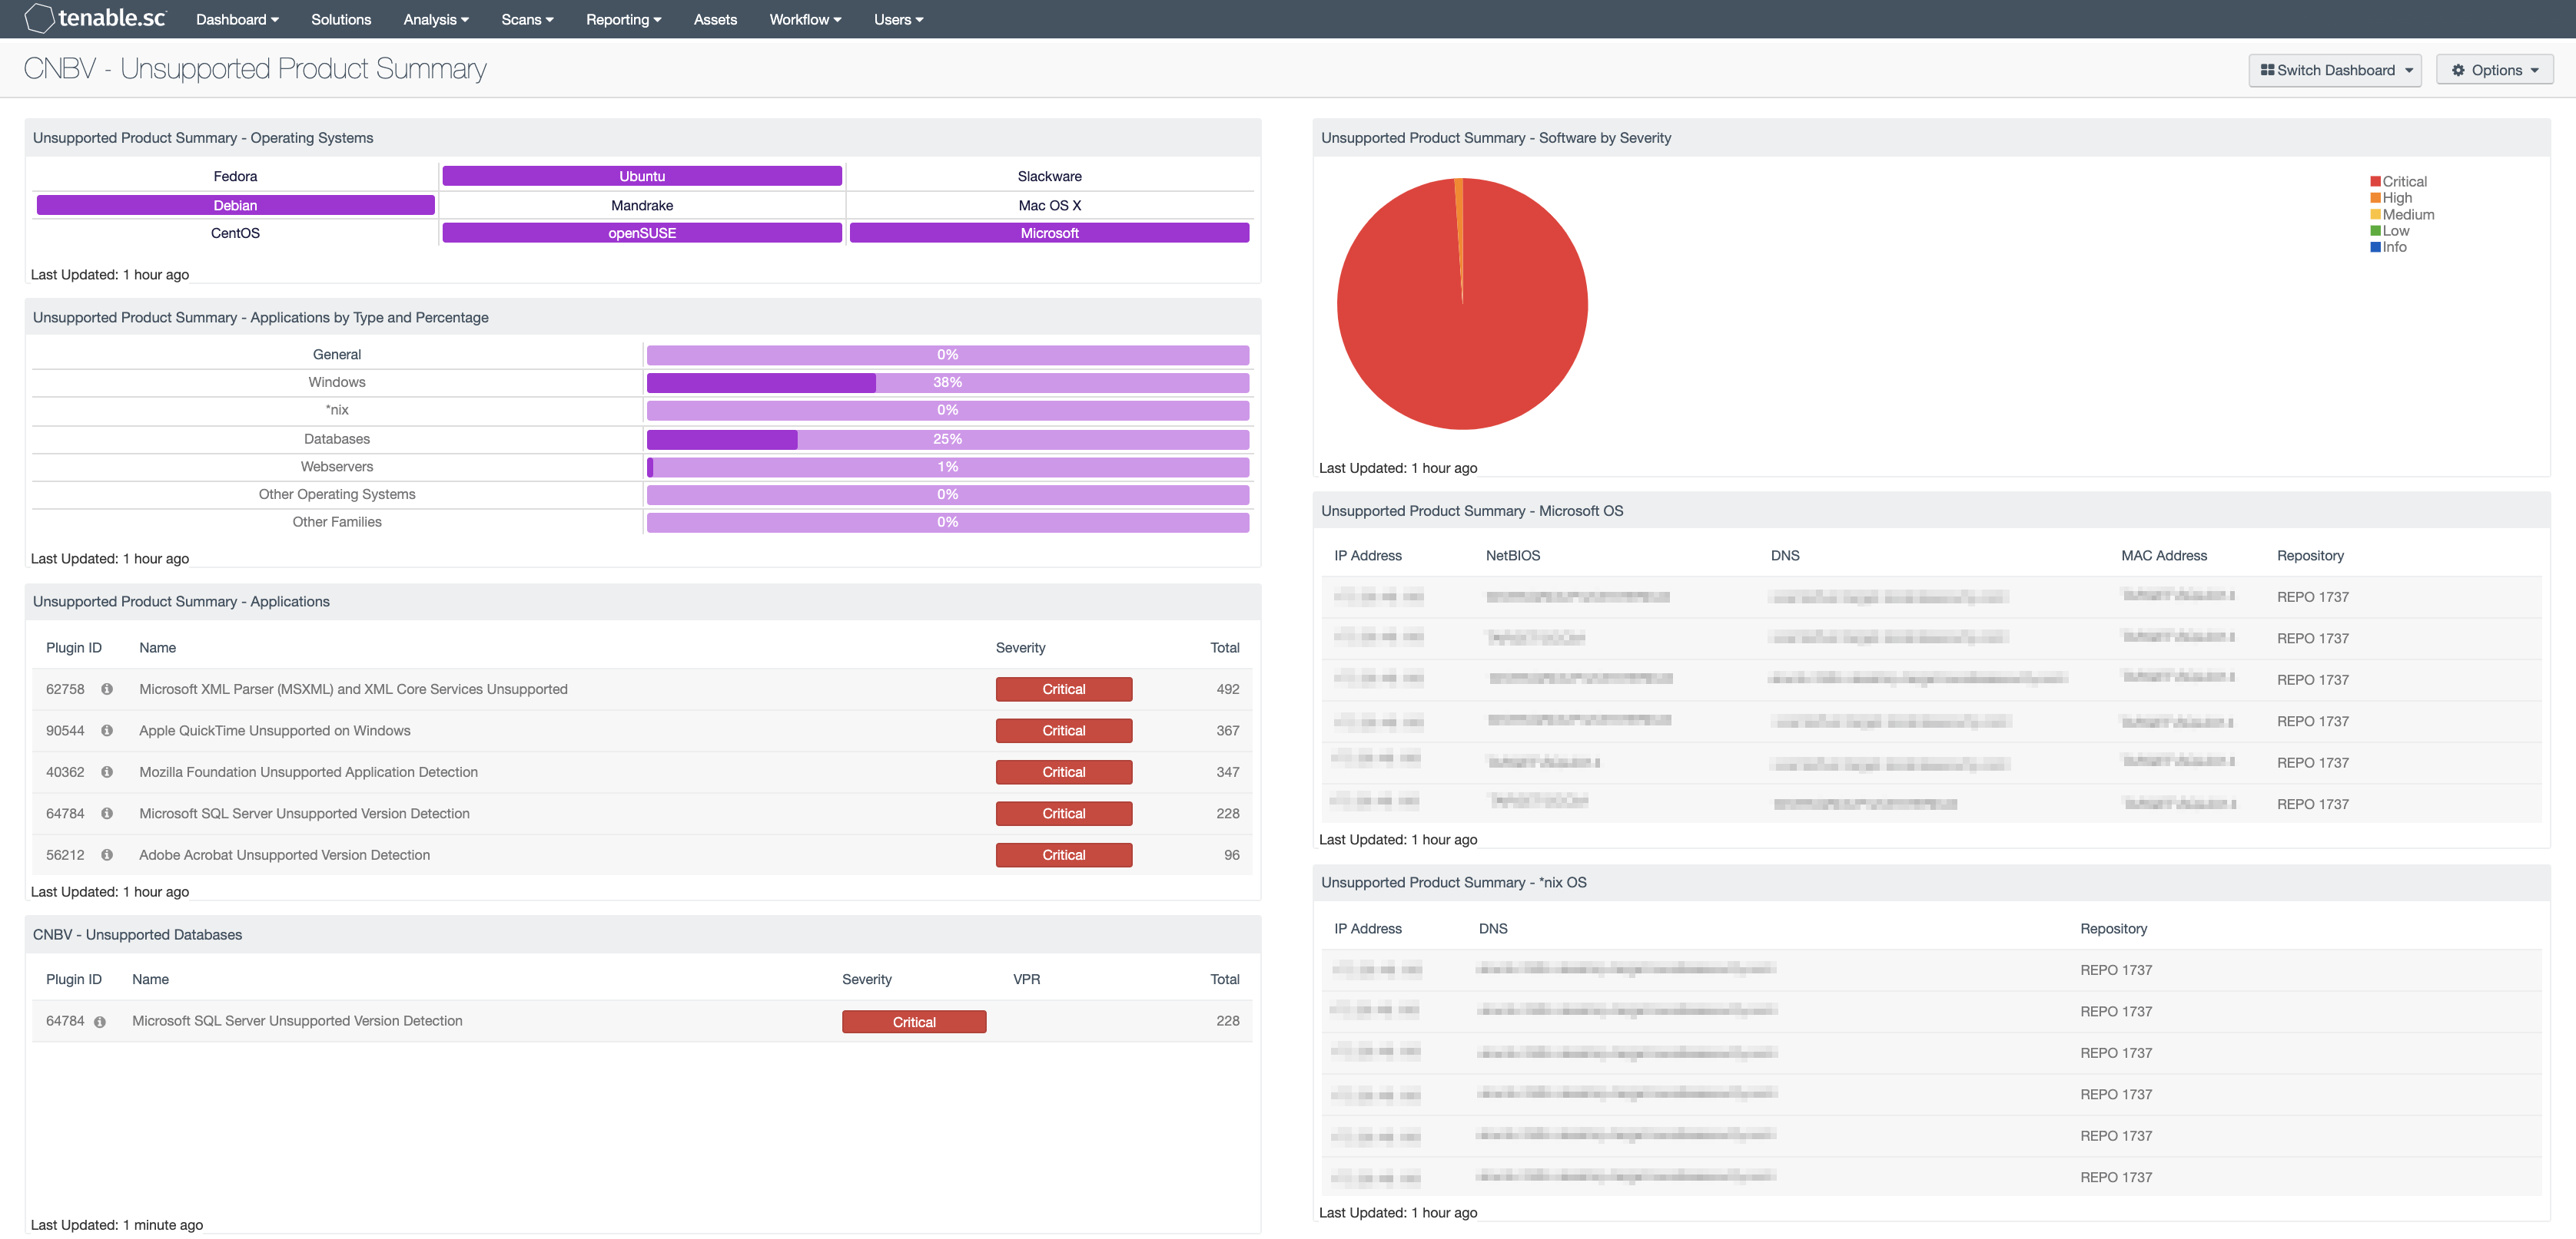Open the Analysis dropdown menu
This screenshot has height=1239, width=2576.
tap(436, 19)
